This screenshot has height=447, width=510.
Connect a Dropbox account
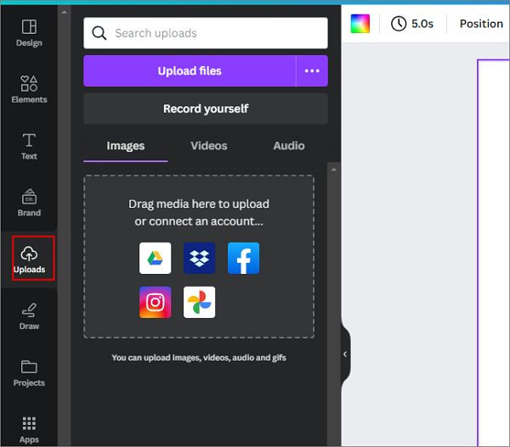[200, 258]
